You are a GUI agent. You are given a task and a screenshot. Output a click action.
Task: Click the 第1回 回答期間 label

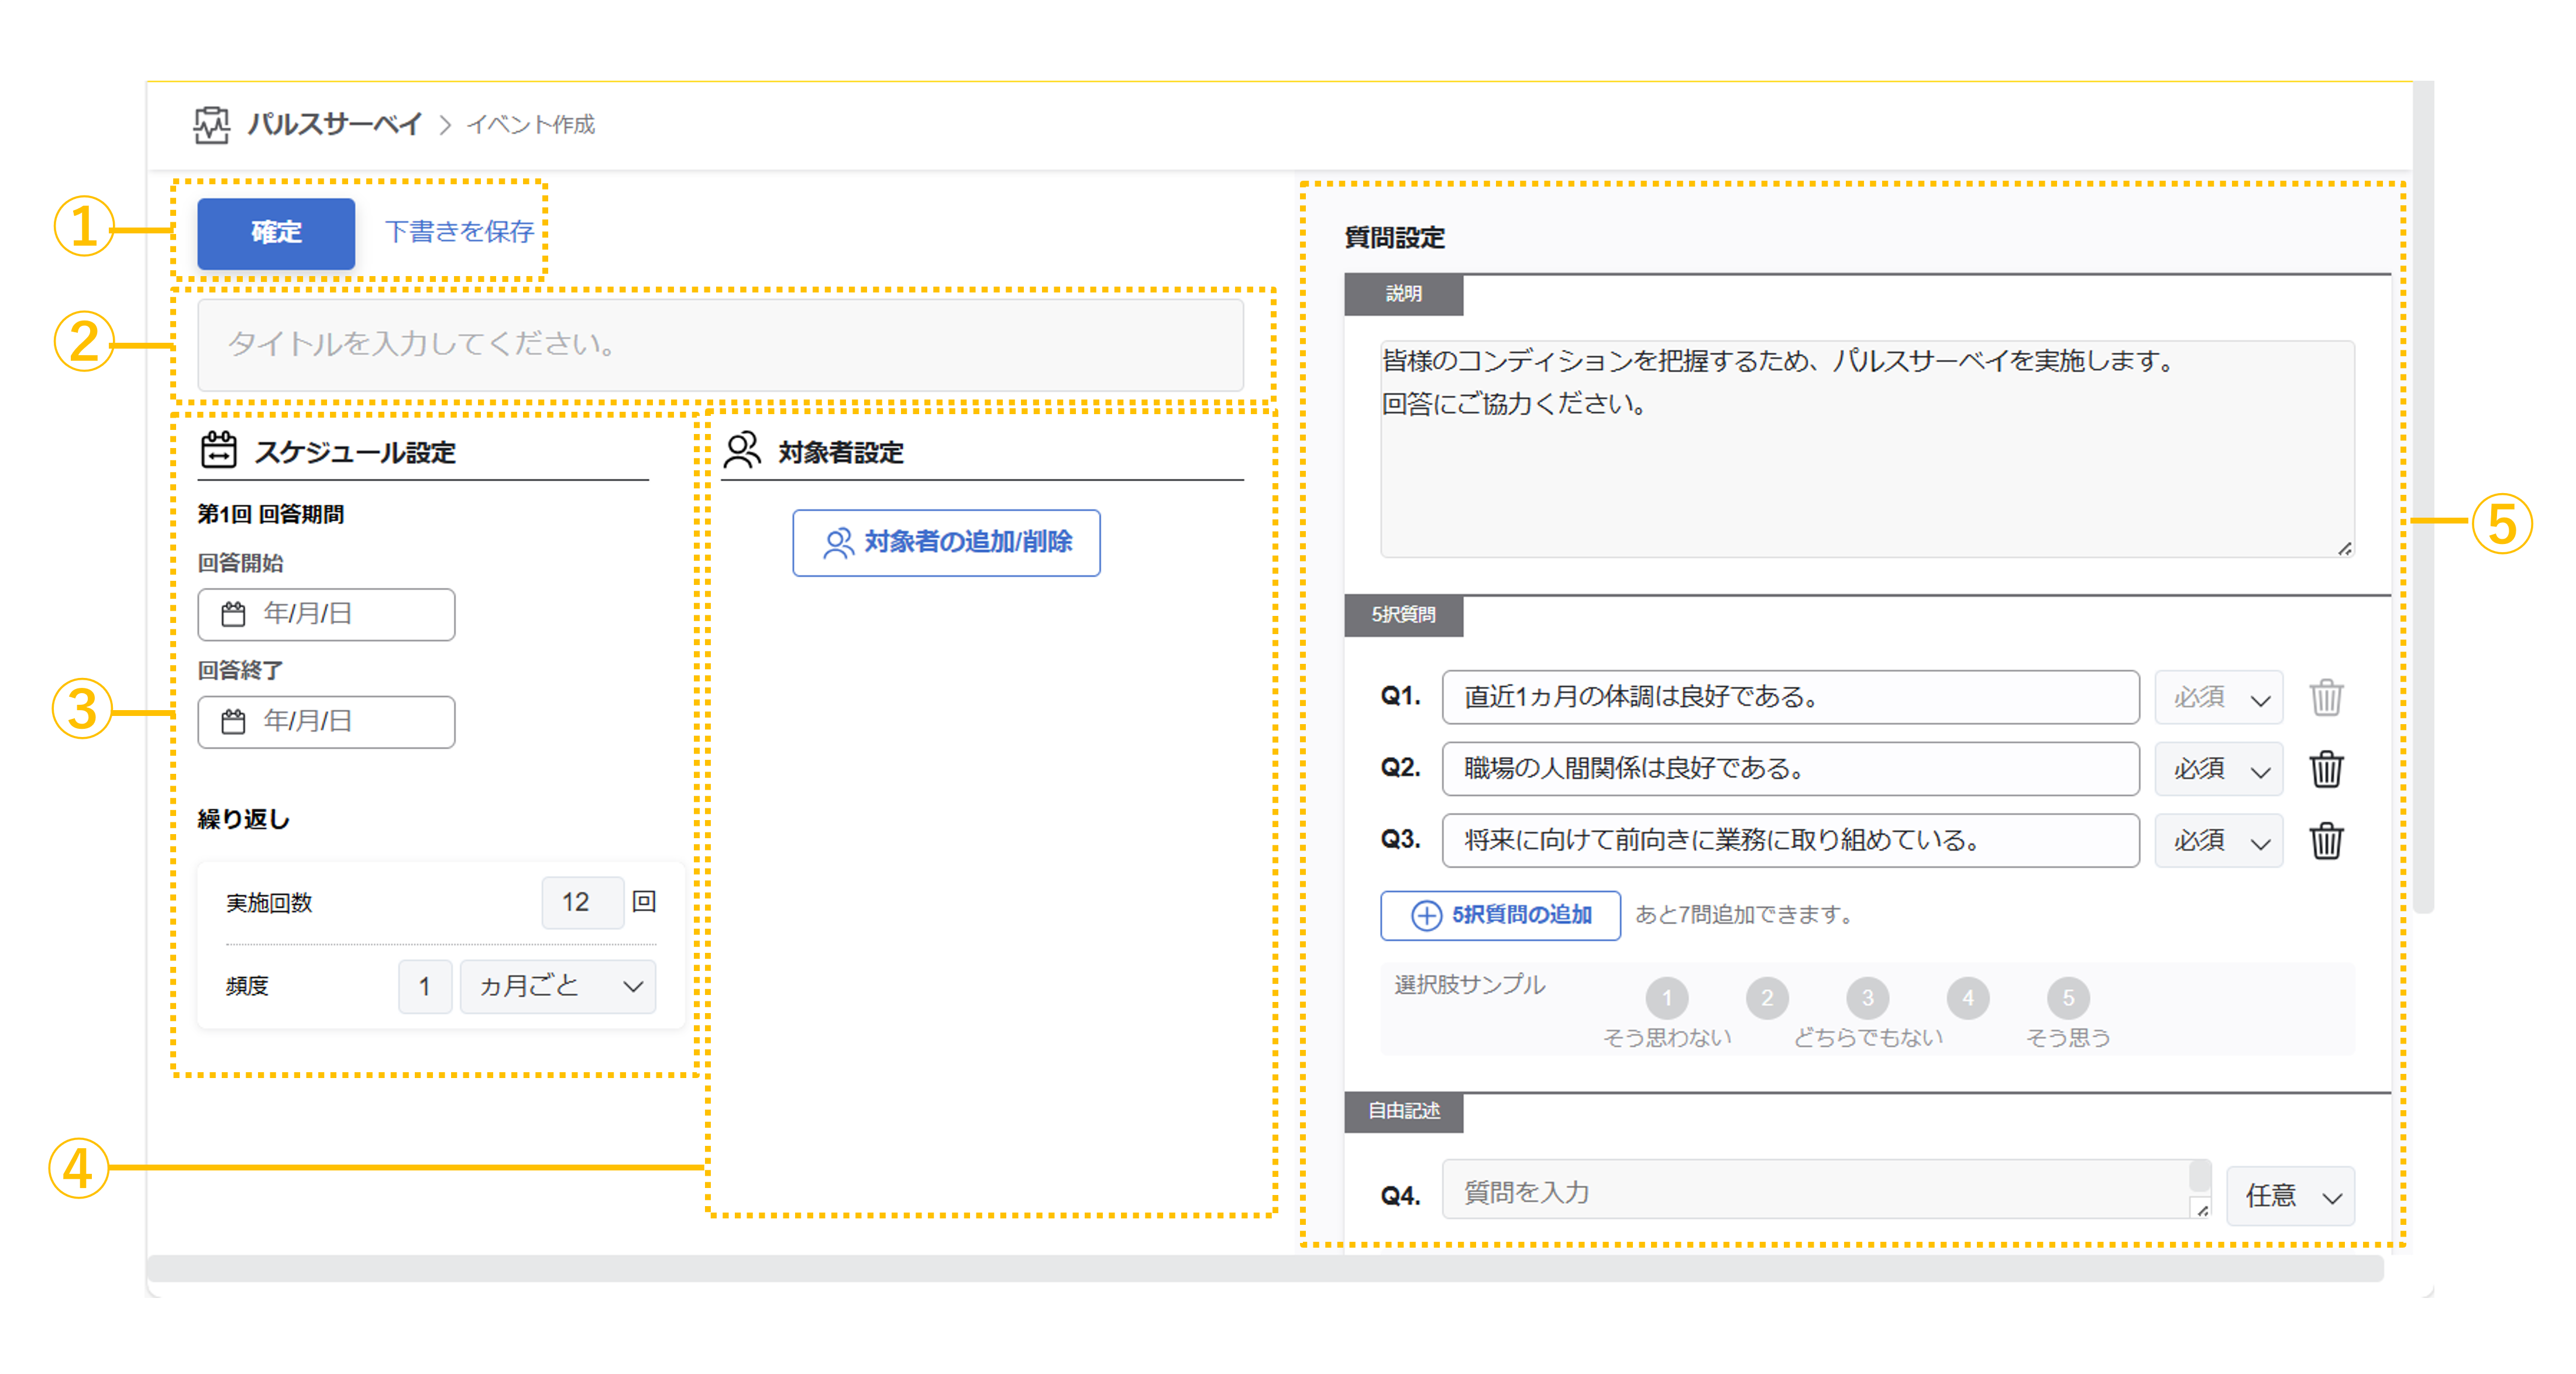click(271, 515)
